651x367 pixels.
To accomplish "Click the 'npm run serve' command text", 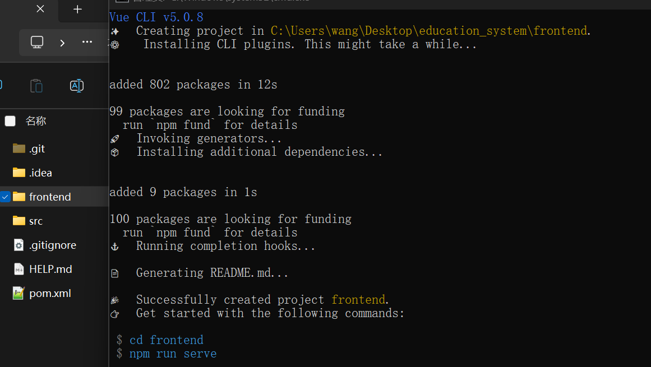I will click(x=173, y=354).
